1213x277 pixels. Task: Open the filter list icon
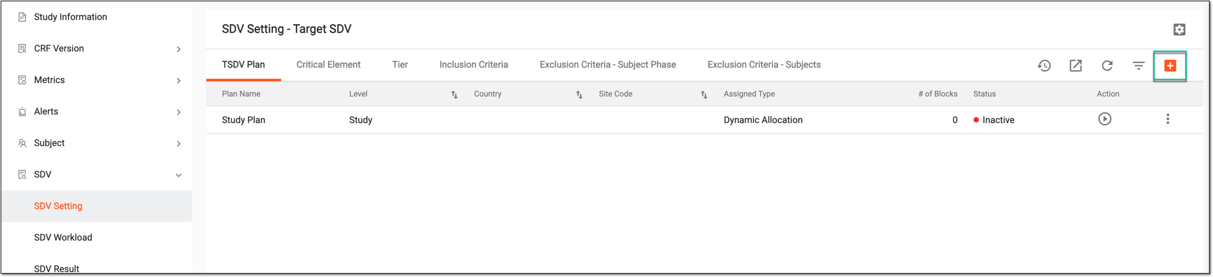(x=1138, y=65)
